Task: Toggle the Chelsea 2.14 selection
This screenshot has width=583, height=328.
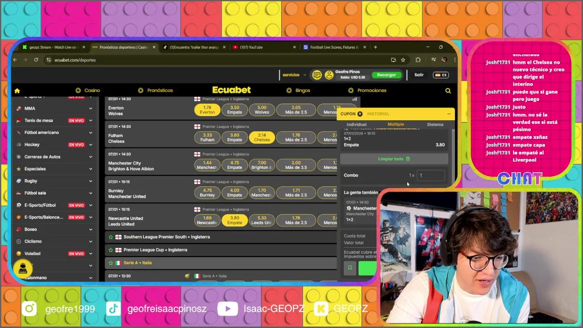Action: tap(262, 138)
